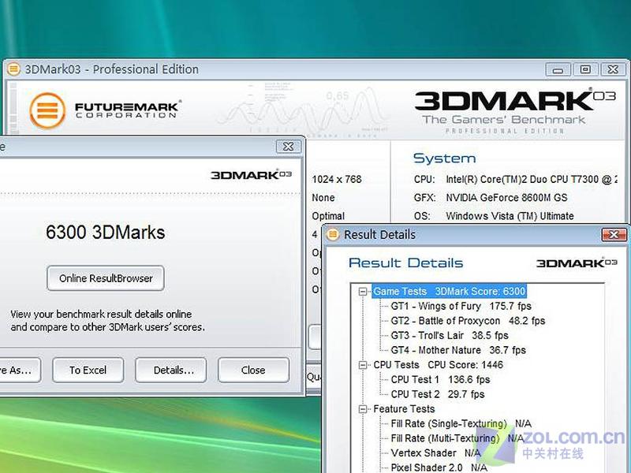Click the NVIDIA GeForce 8600M GS text
The height and width of the screenshot is (473, 631).
[x=506, y=198]
